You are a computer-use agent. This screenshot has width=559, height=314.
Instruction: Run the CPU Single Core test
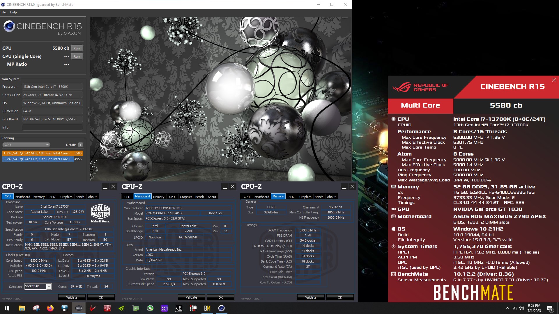point(77,56)
